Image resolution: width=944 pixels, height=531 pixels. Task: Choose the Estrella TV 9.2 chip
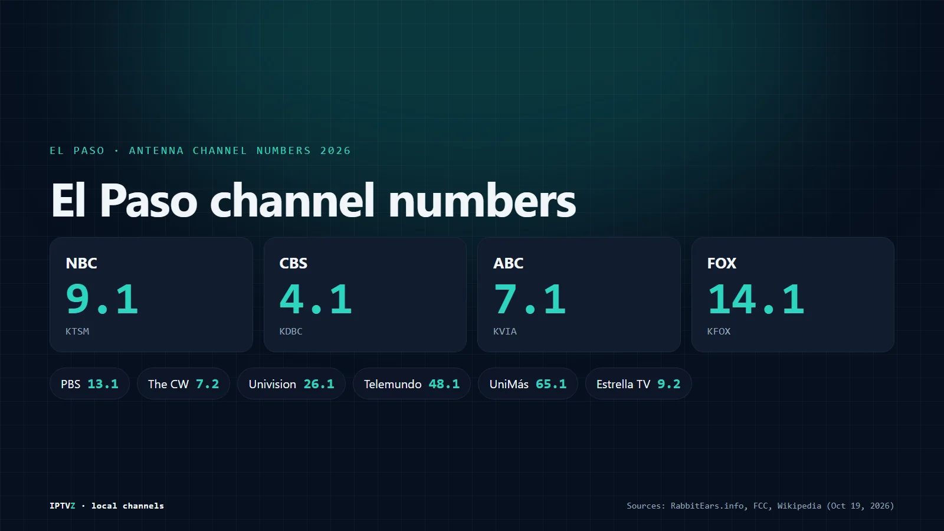click(x=638, y=383)
